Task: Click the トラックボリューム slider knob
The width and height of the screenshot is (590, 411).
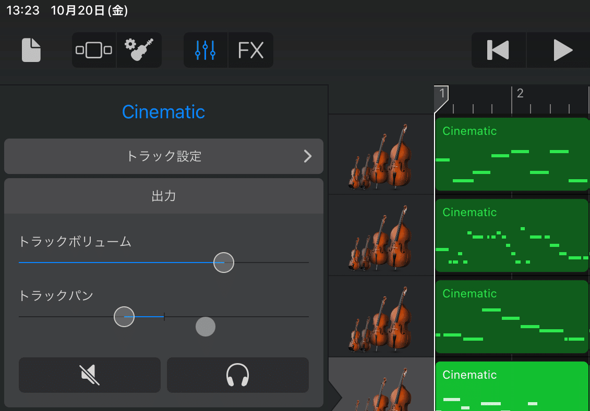Action: [x=224, y=263]
